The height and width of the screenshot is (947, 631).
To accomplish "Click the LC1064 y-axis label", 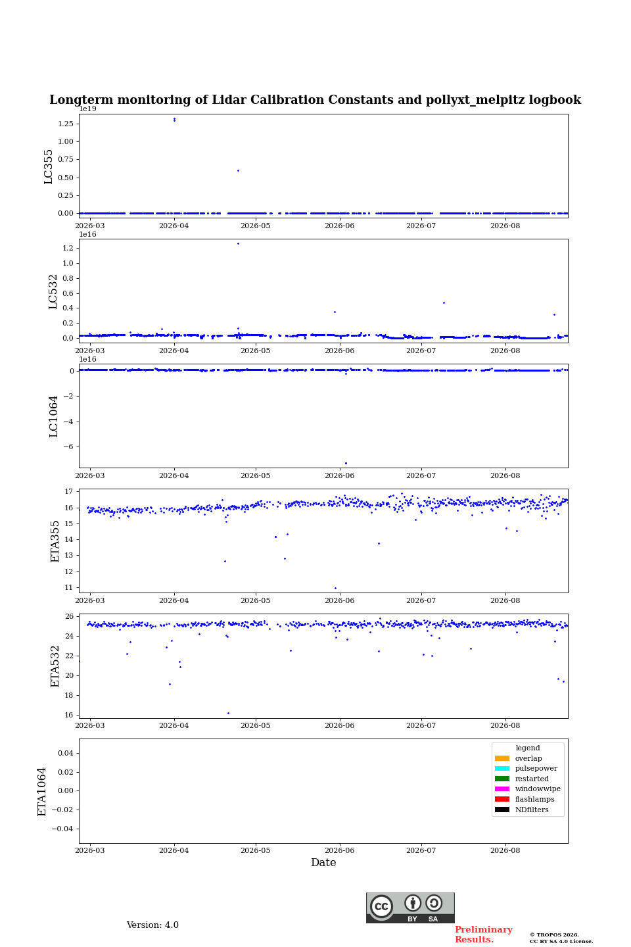I will coord(53,416).
